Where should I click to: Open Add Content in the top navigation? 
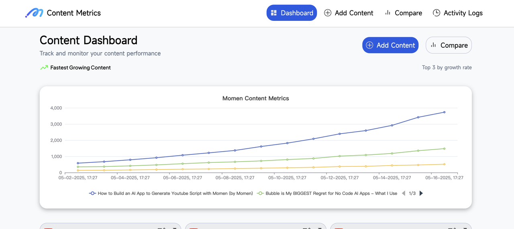[349, 13]
